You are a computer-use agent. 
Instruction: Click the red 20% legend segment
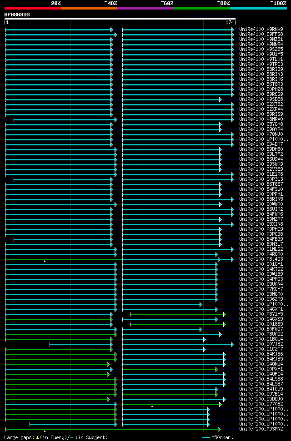(x=33, y=8)
